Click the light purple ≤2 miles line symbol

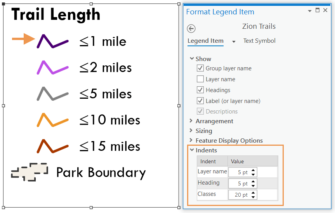click(52, 68)
